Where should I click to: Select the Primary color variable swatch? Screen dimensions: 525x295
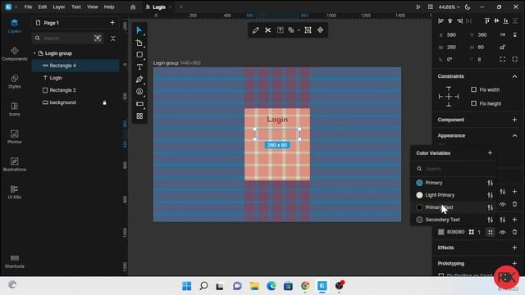(419, 183)
